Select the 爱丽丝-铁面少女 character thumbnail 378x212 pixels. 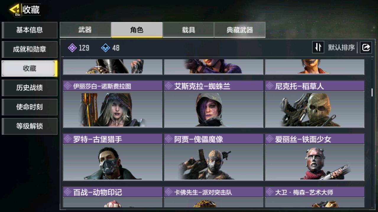point(315,162)
